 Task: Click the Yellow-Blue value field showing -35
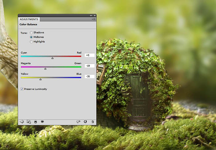(x=89, y=76)
